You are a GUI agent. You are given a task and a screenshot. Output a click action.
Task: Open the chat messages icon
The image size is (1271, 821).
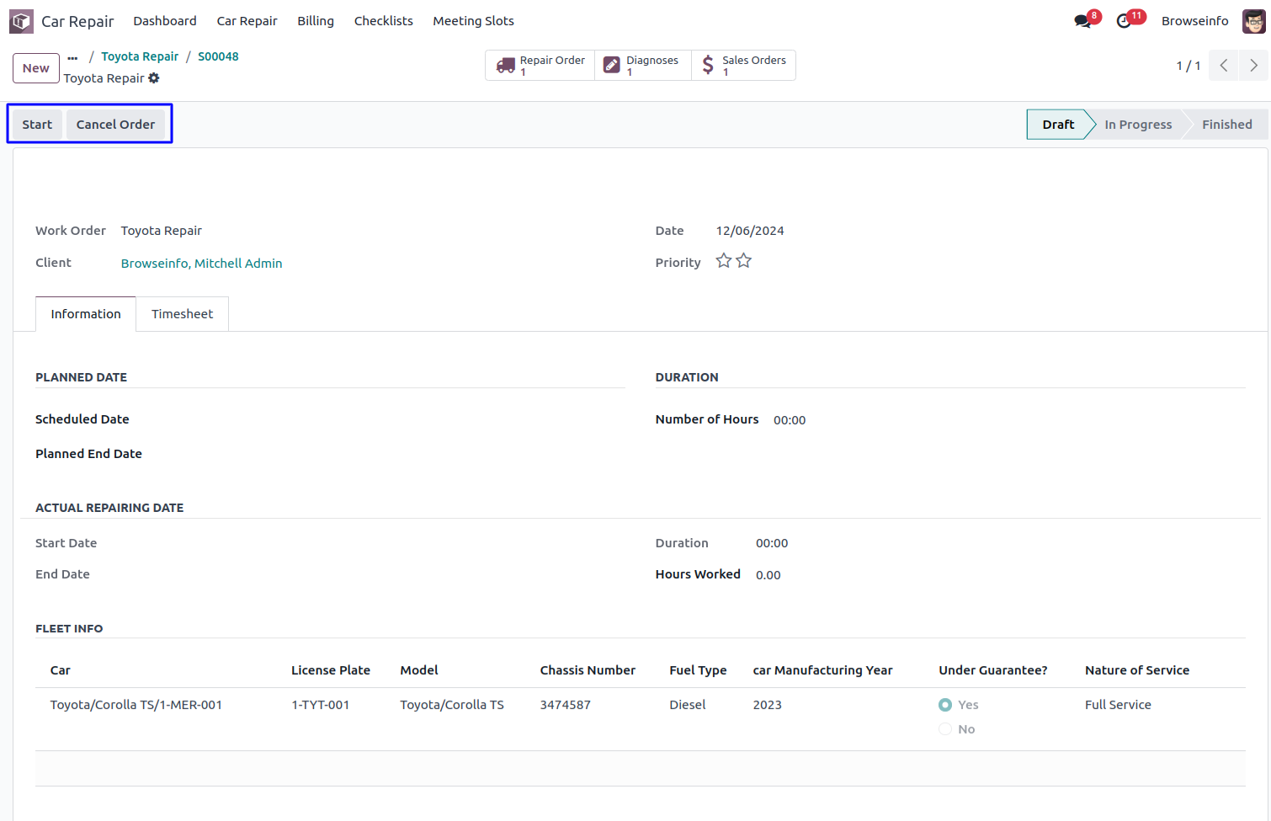click(x=1083, y=21)
